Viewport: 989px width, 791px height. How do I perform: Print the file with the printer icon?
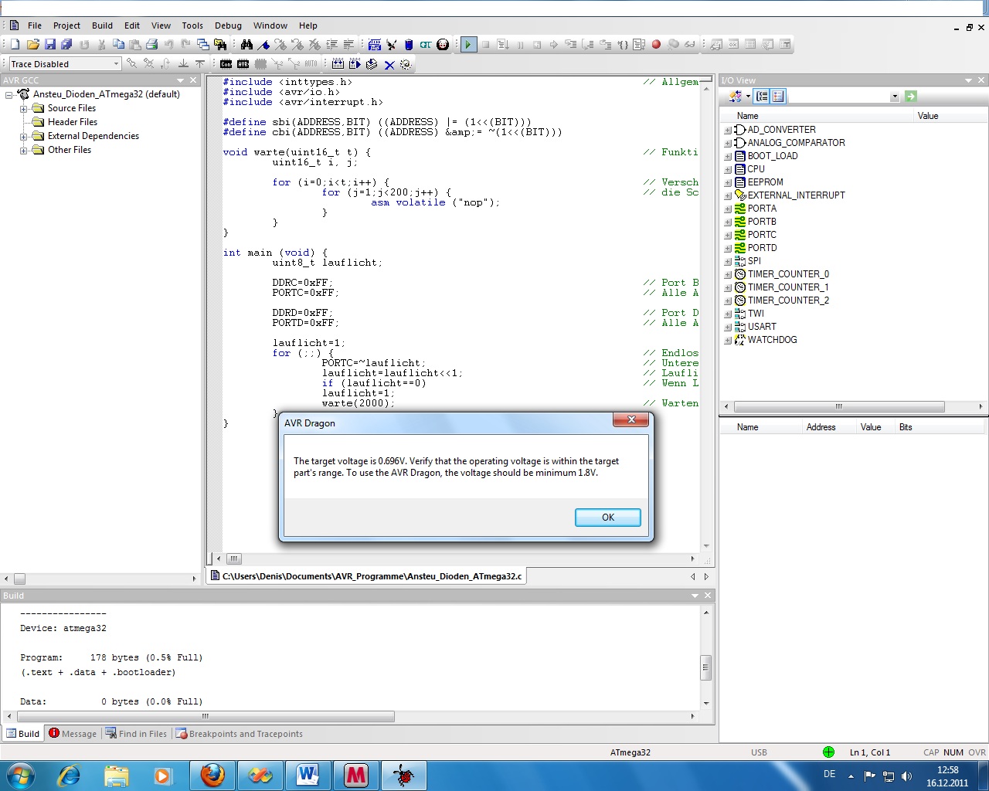pyautogui.click(x=152, y=45)
